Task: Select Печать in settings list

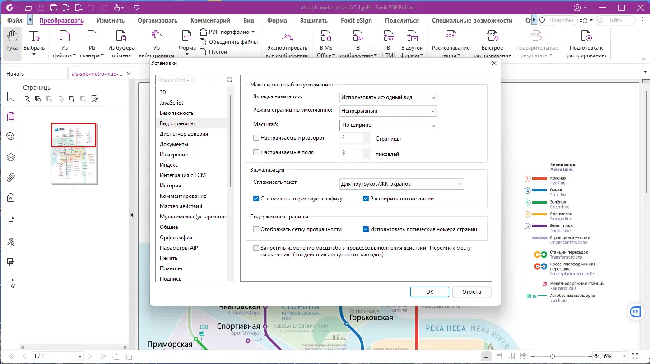Action: tap(168, 258)
